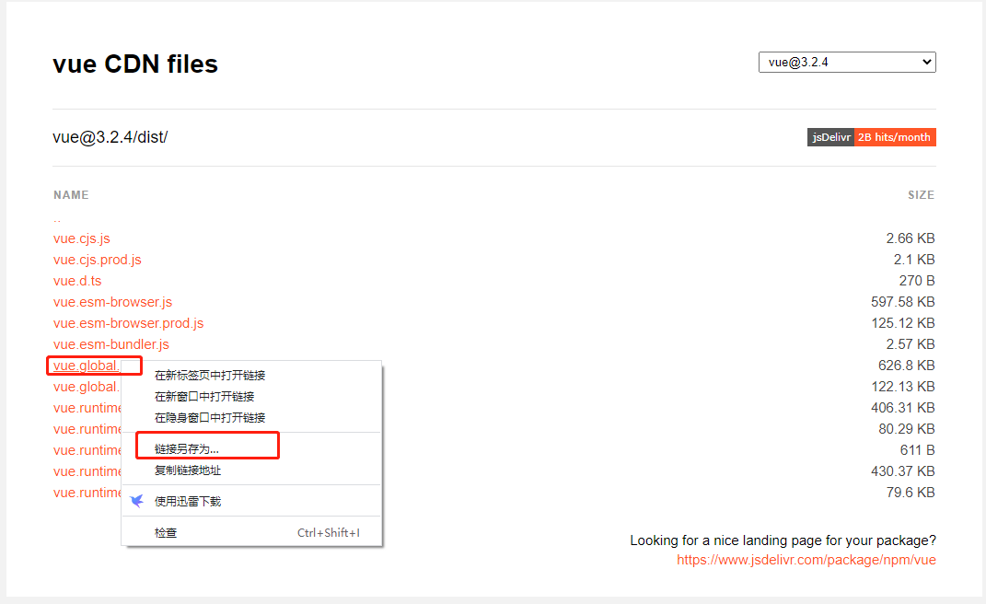Click the 'Looking for a nice landing page' text
The image size is (986, 604).
pos(783,540)
